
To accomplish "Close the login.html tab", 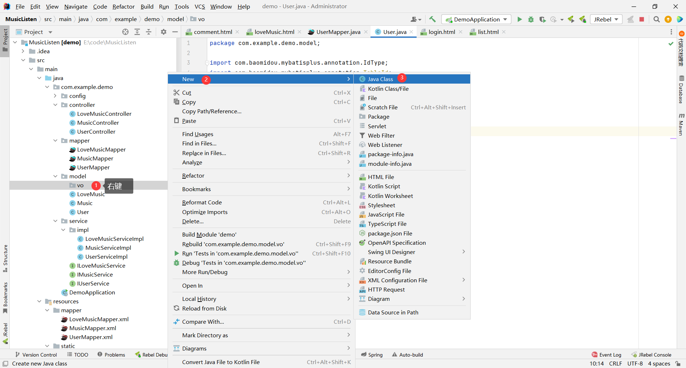I will tap(461, 32).
